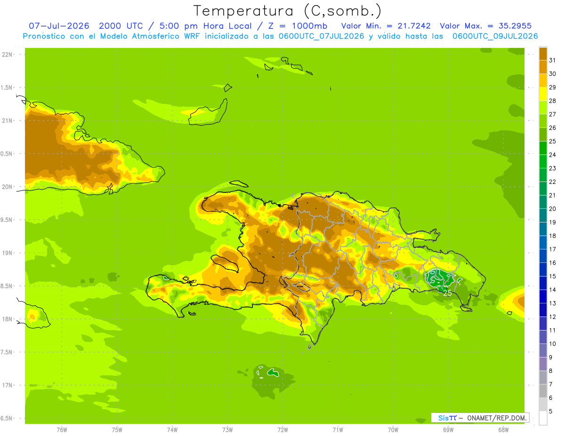
Task: Pick the teal swatch between 19 and 20
Action: click(x=543, y=215)
